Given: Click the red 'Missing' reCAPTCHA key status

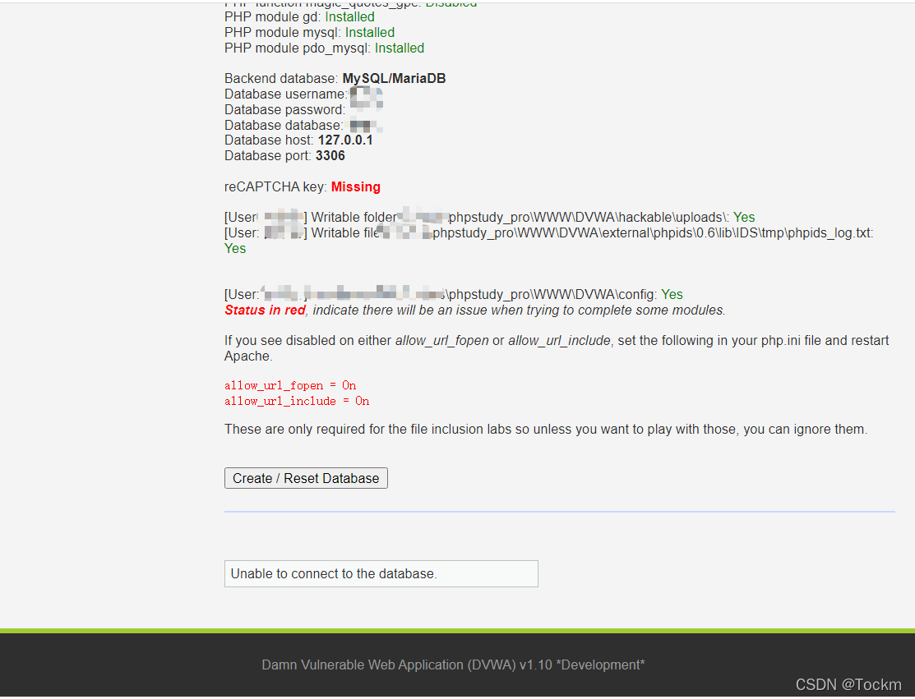Looking at the screenshot, I should [x=356, y=186].
